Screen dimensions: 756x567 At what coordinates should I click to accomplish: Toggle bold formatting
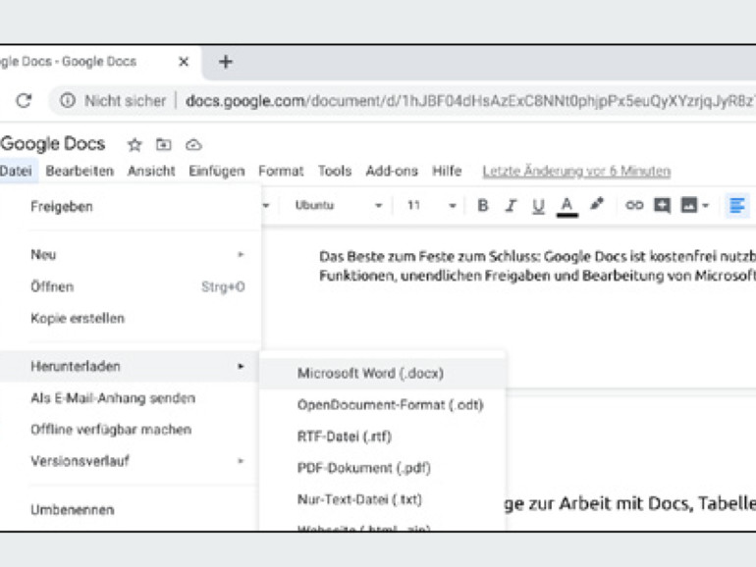coord(483,206)
